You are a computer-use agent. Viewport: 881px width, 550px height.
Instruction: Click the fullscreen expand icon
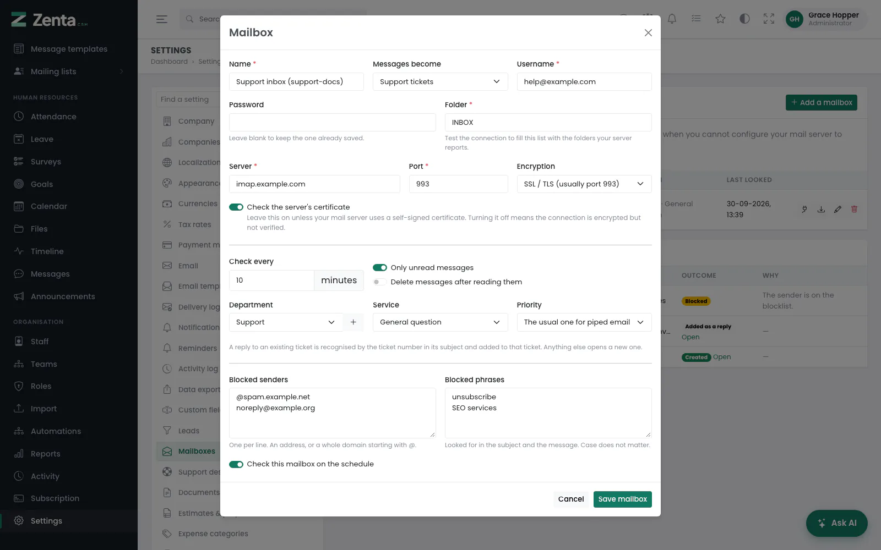769,19
